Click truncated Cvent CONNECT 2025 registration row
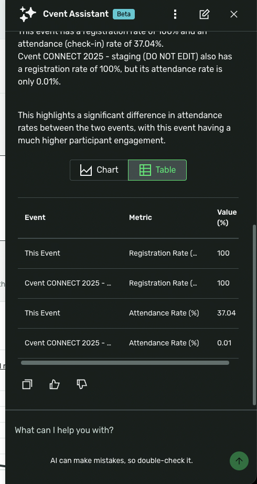The width and height of the screenshot is (257, 484). click(128, 283)
